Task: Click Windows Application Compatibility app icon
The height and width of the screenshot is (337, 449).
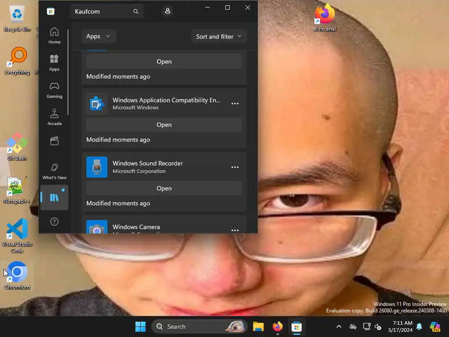Action: [97, 104]
